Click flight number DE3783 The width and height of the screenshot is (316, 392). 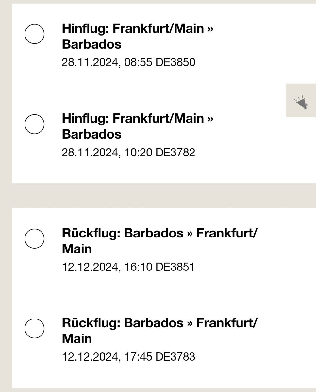175,357
